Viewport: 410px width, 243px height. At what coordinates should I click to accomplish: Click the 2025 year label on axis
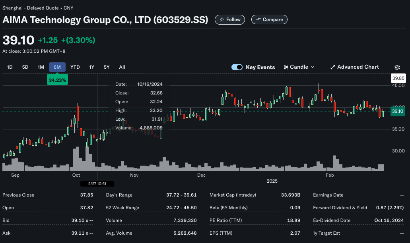[272, 181]
